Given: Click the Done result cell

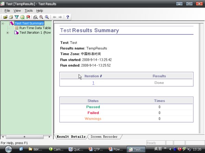Looking at the screenshot, I should pyautogui.click(x=159, y=83).
